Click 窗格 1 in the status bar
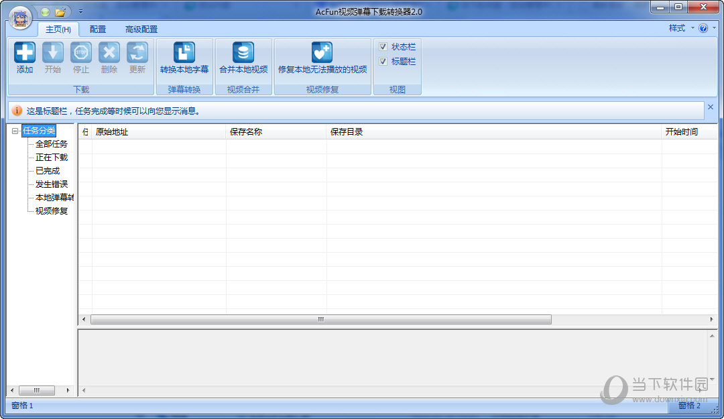The image size is (724, 419). [x=22, y=406]
